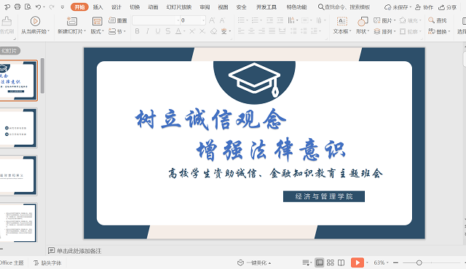Open print preview icon
Viewport: 466px width, 269px height.
pos(28,7)
